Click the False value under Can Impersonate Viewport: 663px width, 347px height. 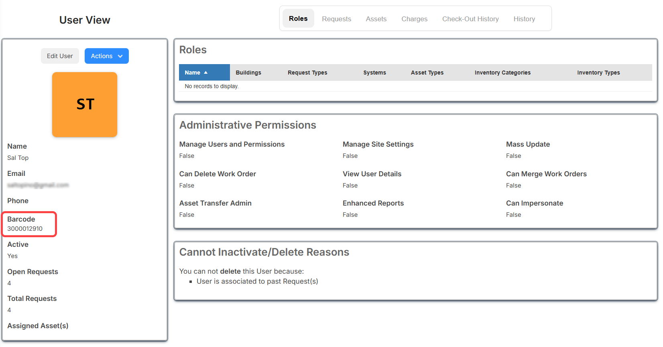(513, 215)
